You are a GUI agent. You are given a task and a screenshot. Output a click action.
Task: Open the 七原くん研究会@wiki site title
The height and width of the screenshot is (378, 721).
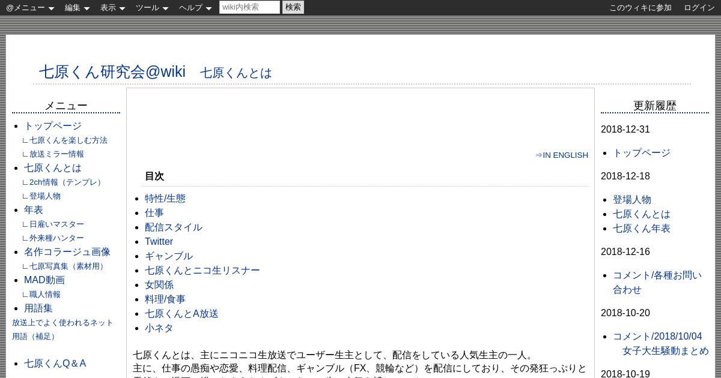coord(112,71)
